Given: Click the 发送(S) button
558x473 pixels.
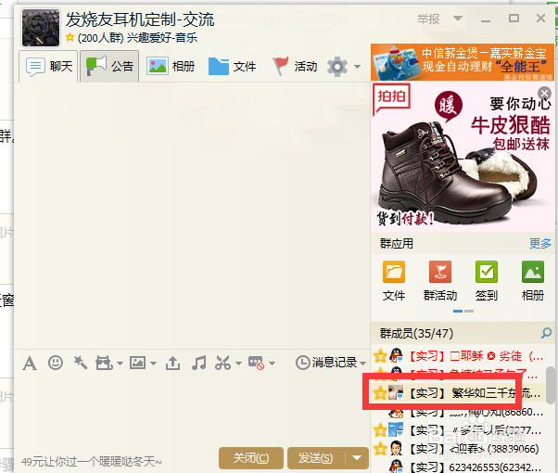Looking at the screenshot, I should click(x=316, y=458).
